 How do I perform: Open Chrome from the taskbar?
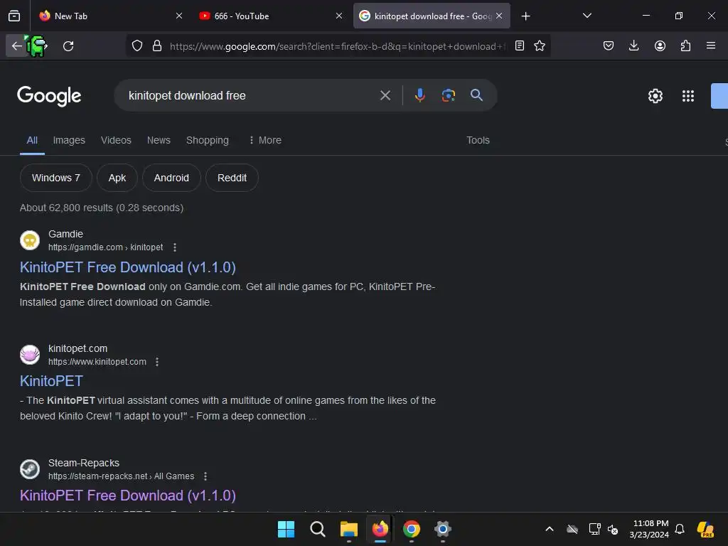tap(412, 529)
